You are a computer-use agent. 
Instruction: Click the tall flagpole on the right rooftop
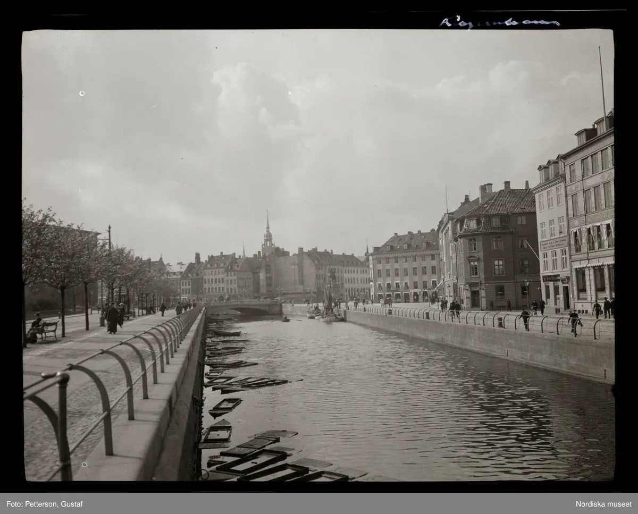tap(602, 82)
